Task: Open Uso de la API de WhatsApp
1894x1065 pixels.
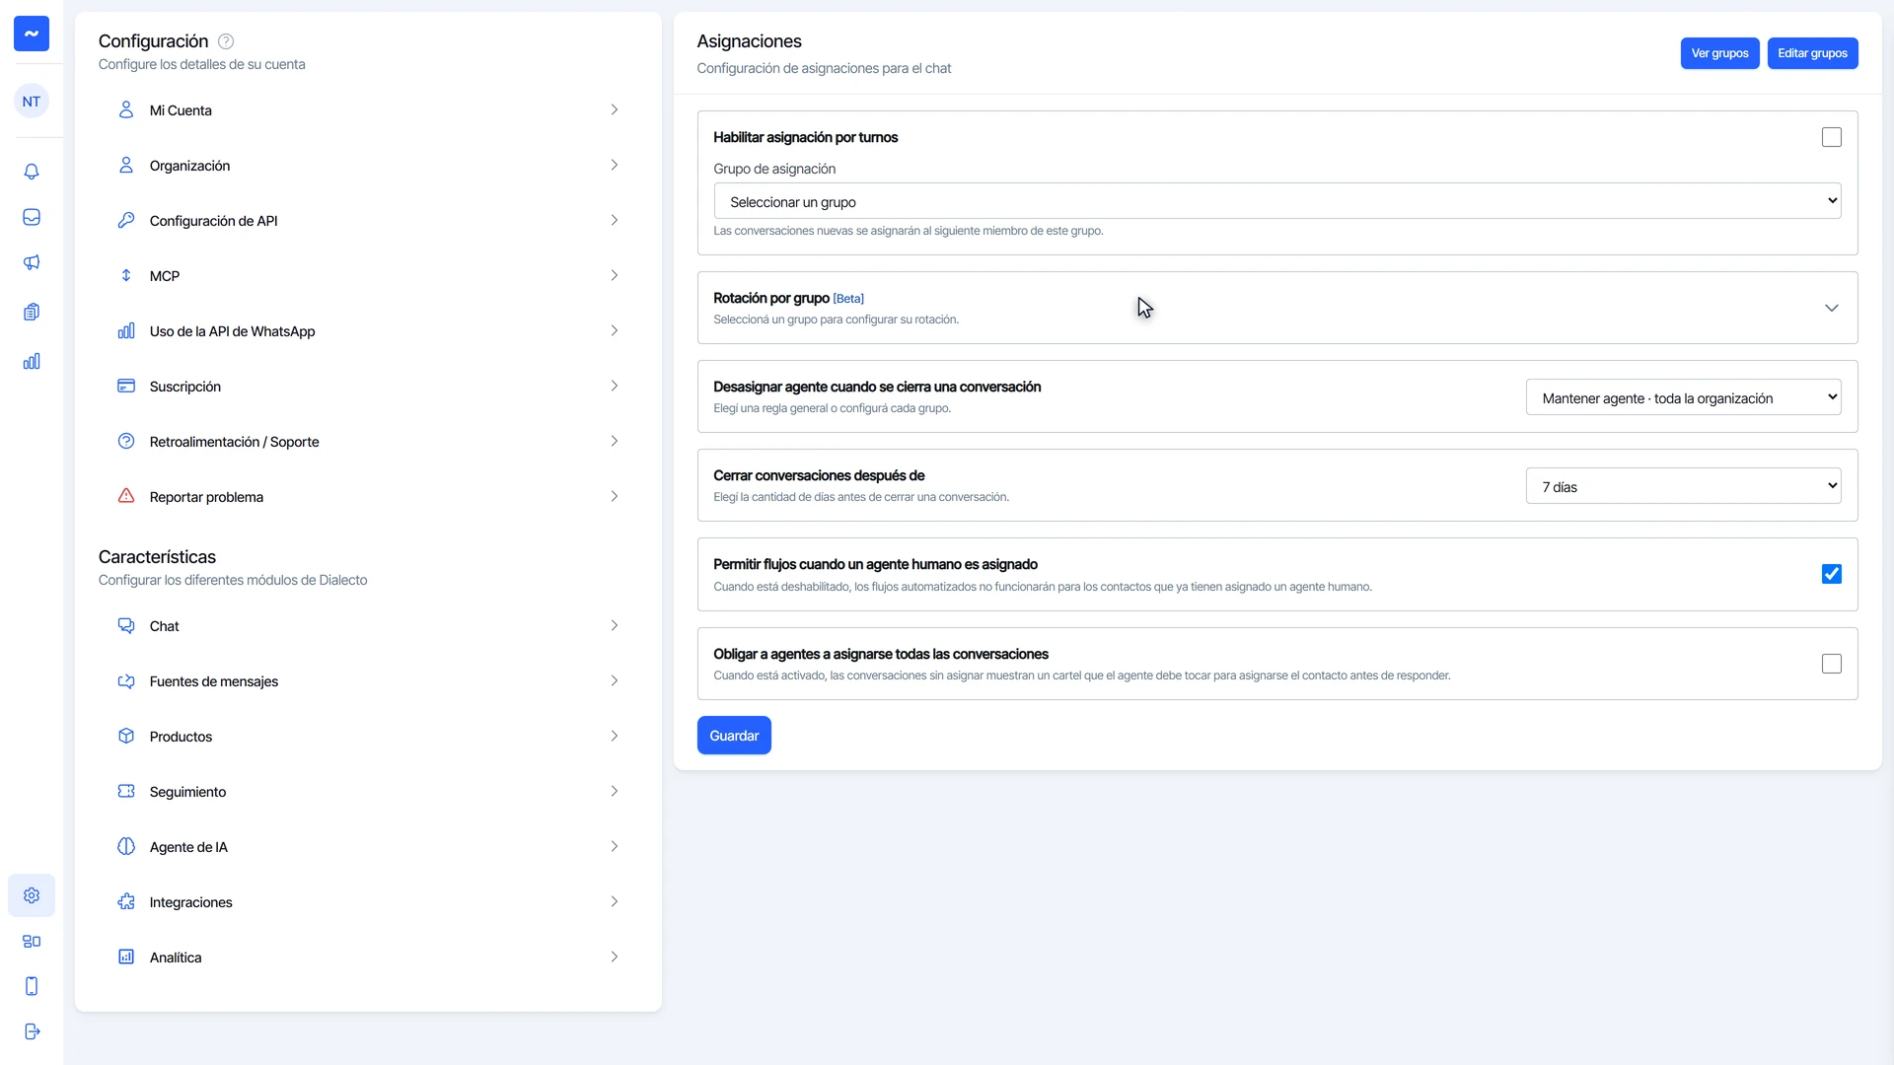Action: click(x=368, y=331)
